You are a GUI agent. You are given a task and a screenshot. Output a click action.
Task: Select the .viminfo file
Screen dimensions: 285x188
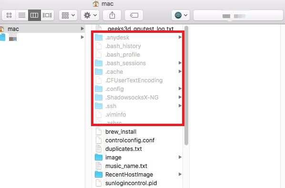point(137,114)
